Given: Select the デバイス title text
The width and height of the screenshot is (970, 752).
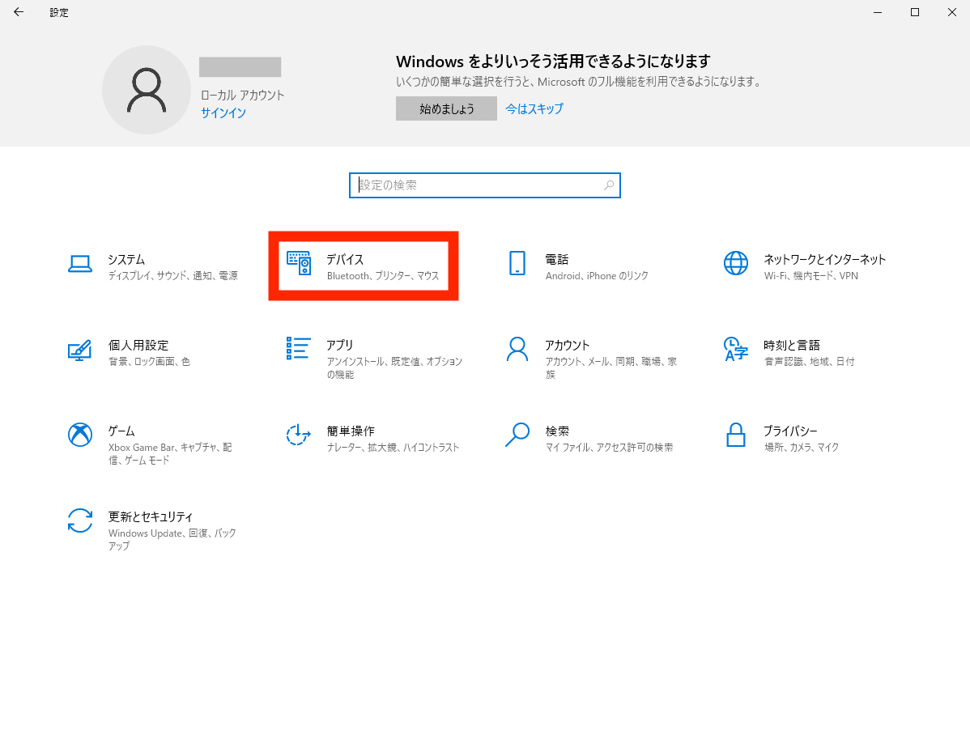Looking at the screenshot, I should (345, 259).
